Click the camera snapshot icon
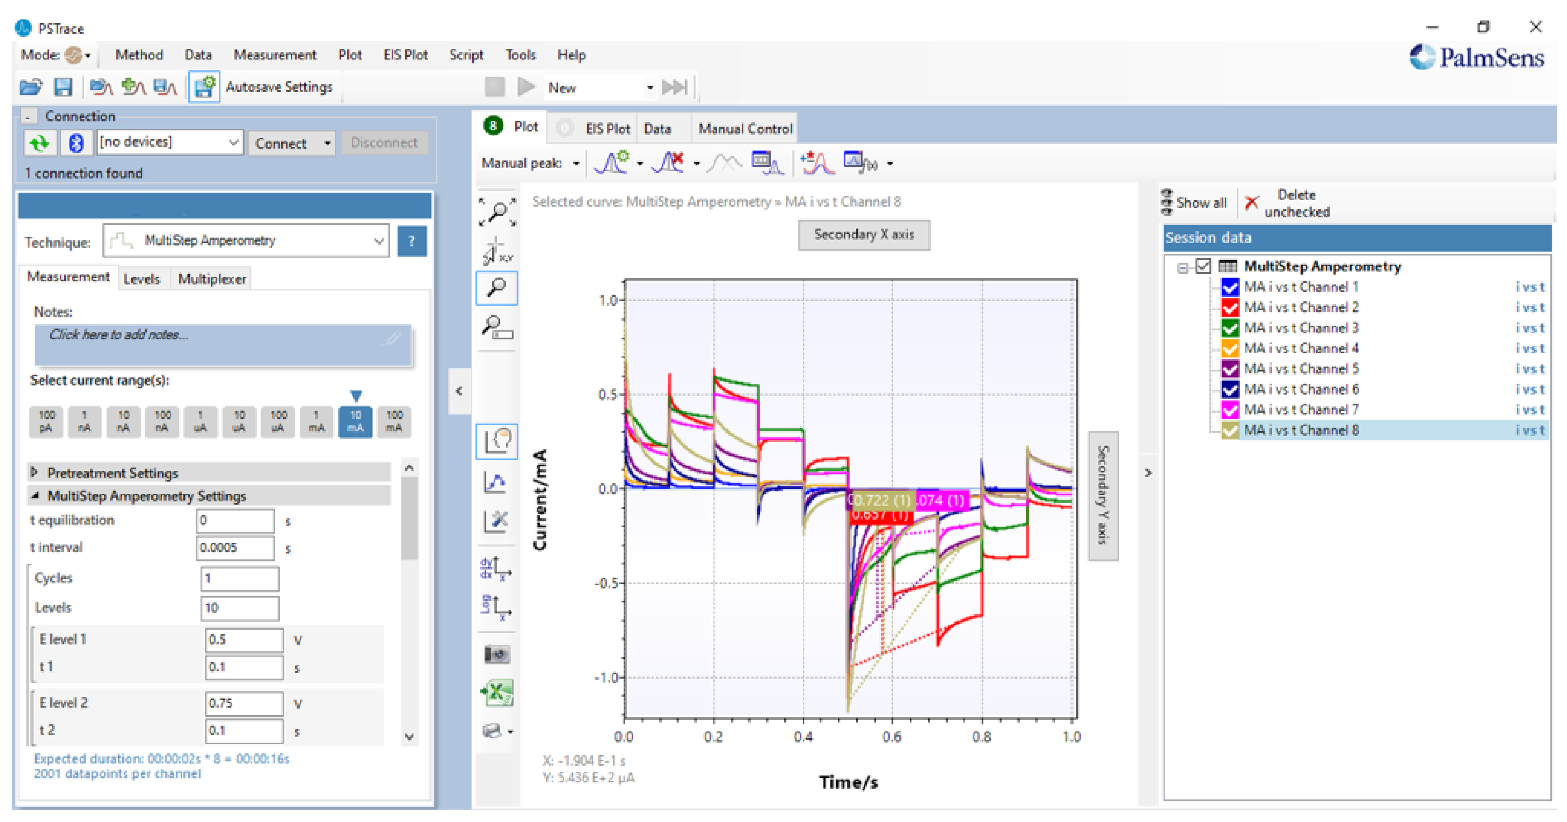This screenshot has width=1567, height=822. pyautogui.click(x=497, y=654)
